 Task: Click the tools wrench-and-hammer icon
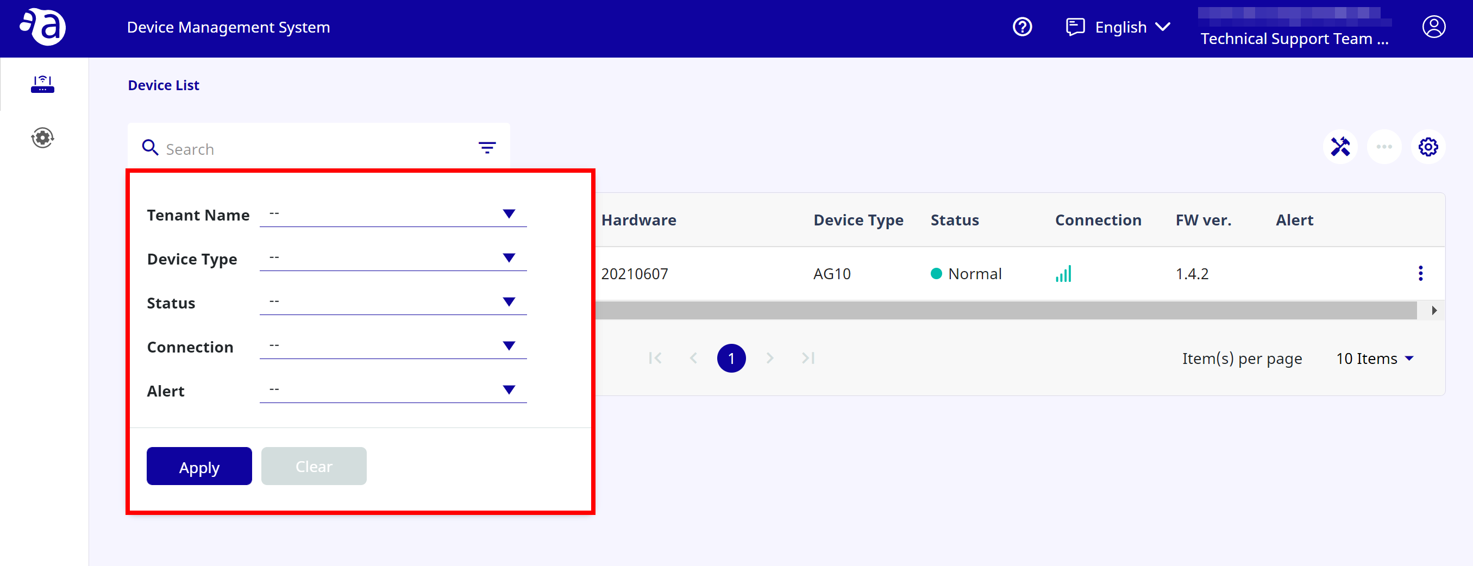[x=1340, y=147]
